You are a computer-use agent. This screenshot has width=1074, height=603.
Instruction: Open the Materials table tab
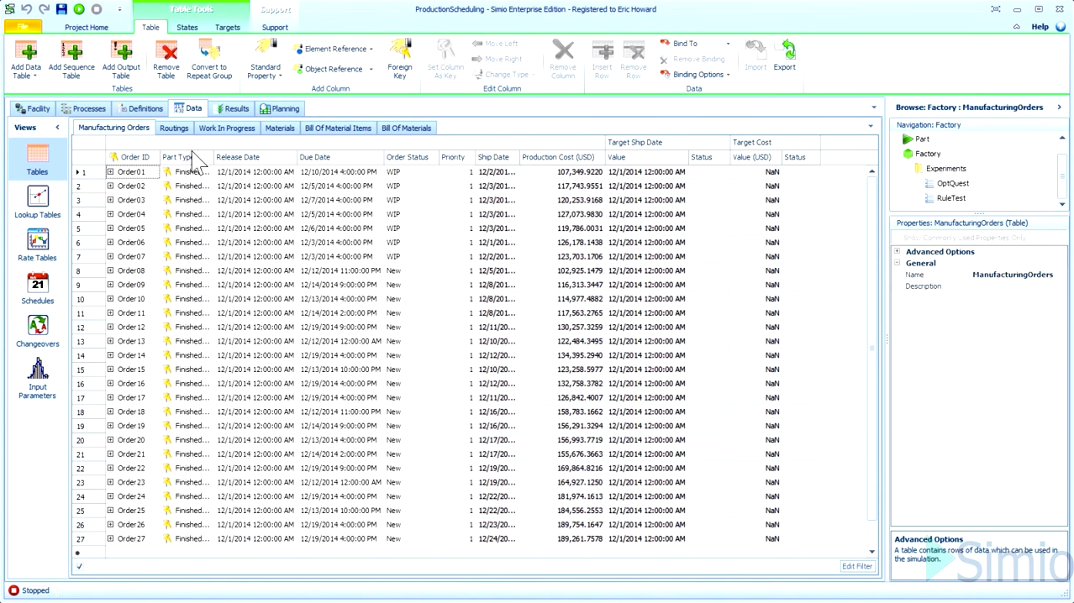[280, 128]
